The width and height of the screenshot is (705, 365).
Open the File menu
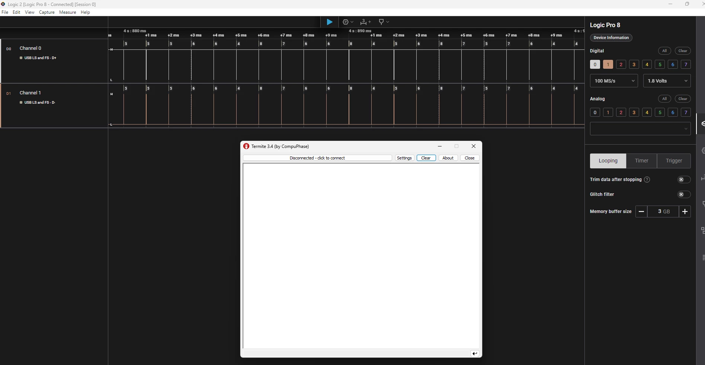coord(5,12)
